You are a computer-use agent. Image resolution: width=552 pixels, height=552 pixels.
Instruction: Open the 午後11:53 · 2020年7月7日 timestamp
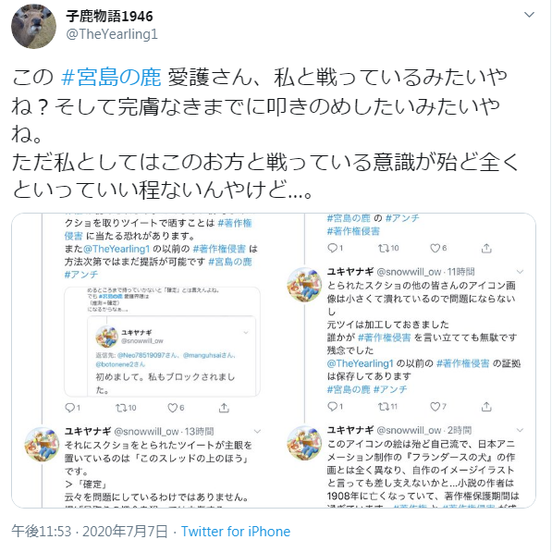pyautogui.click(x=90, y=532)
